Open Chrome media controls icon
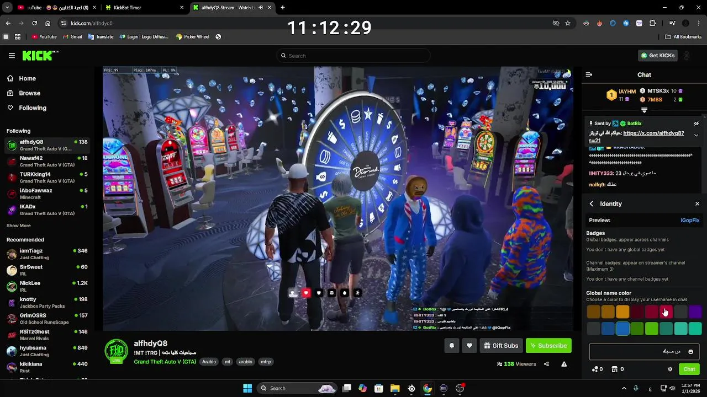Image resolution: width=707 pixels, height=397 pixels. click(672, 23)
